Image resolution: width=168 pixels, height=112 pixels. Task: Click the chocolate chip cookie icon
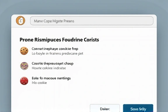[x=24, y=51]
